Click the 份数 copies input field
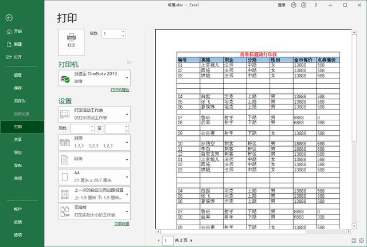Viewport: 367px width, 247px height. click(112, 34)
